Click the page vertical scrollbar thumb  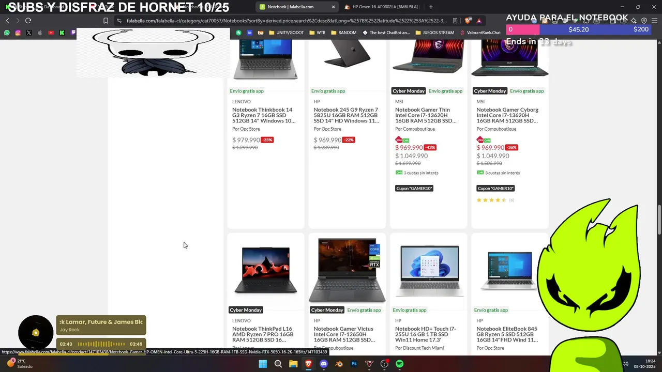[x=659, y=220]
